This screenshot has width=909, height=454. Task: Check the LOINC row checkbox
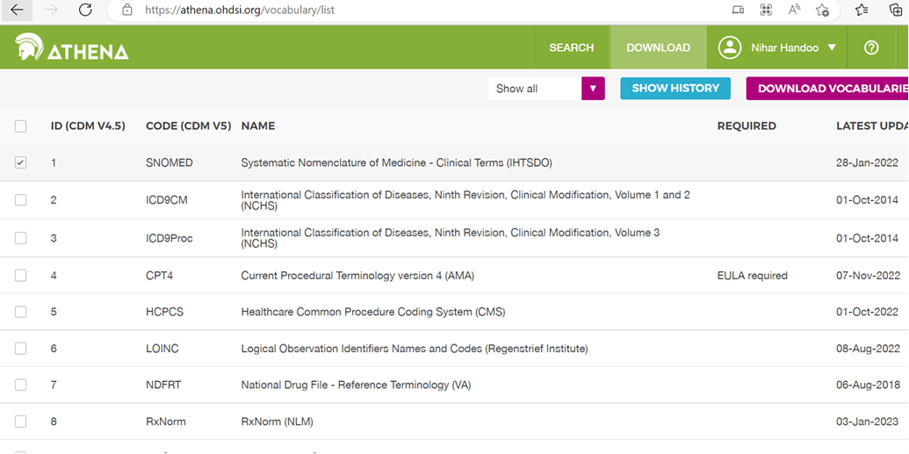(x=21, y=349)
